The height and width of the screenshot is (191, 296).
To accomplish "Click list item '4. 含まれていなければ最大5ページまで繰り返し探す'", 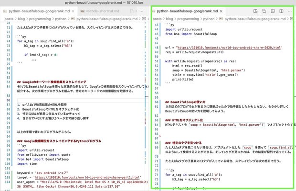I will click(x=53, y=118).
